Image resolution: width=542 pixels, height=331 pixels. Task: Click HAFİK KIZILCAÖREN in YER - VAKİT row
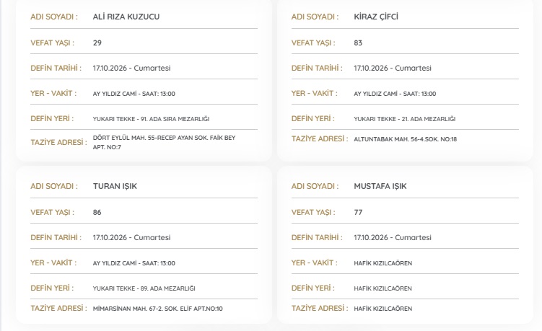[383, 263]
